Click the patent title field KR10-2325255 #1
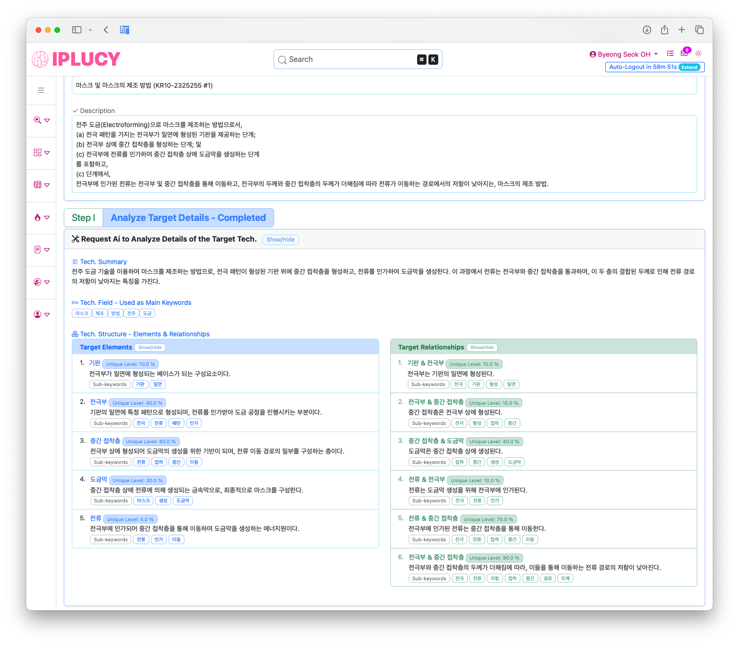The image size is (739, 645). pos(384,85)
